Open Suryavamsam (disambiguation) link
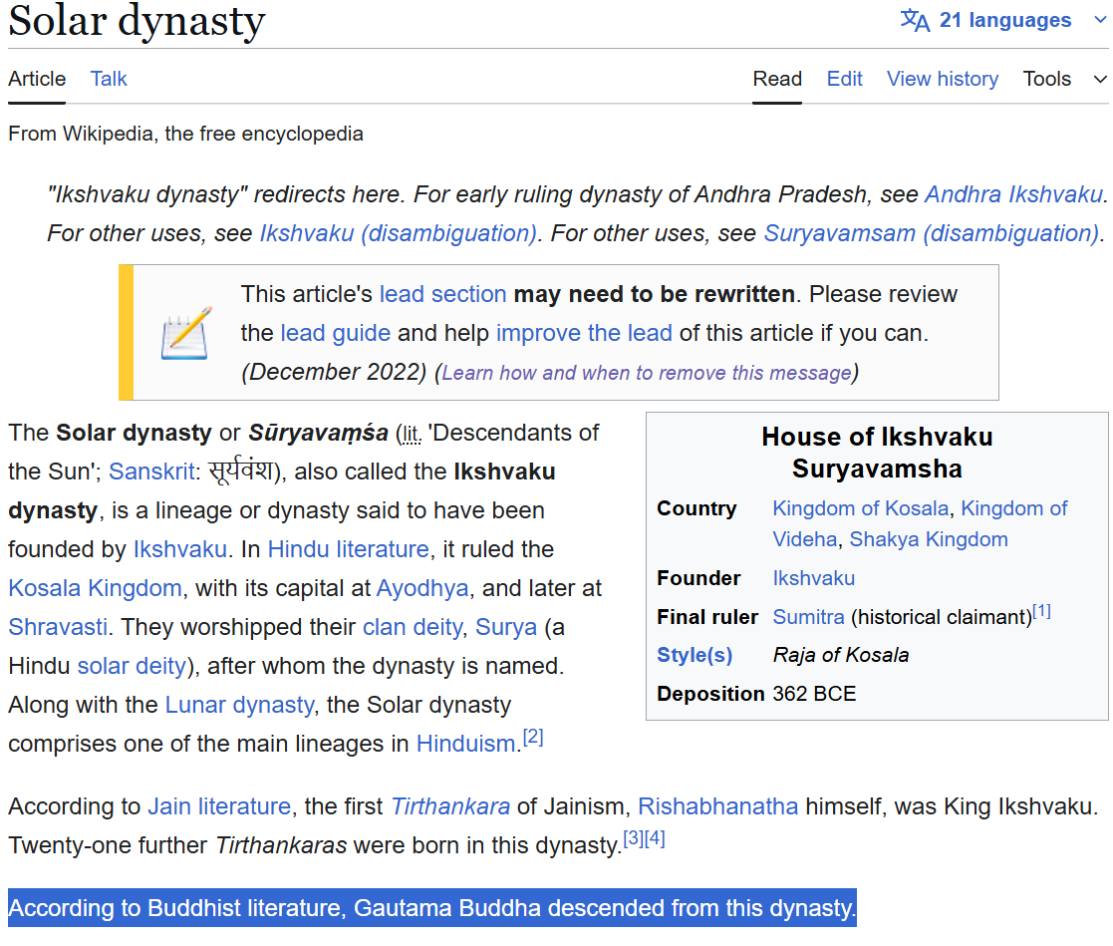Image resolution: width=1113 pixels, height=946 pixels. [x=931, y=232]
